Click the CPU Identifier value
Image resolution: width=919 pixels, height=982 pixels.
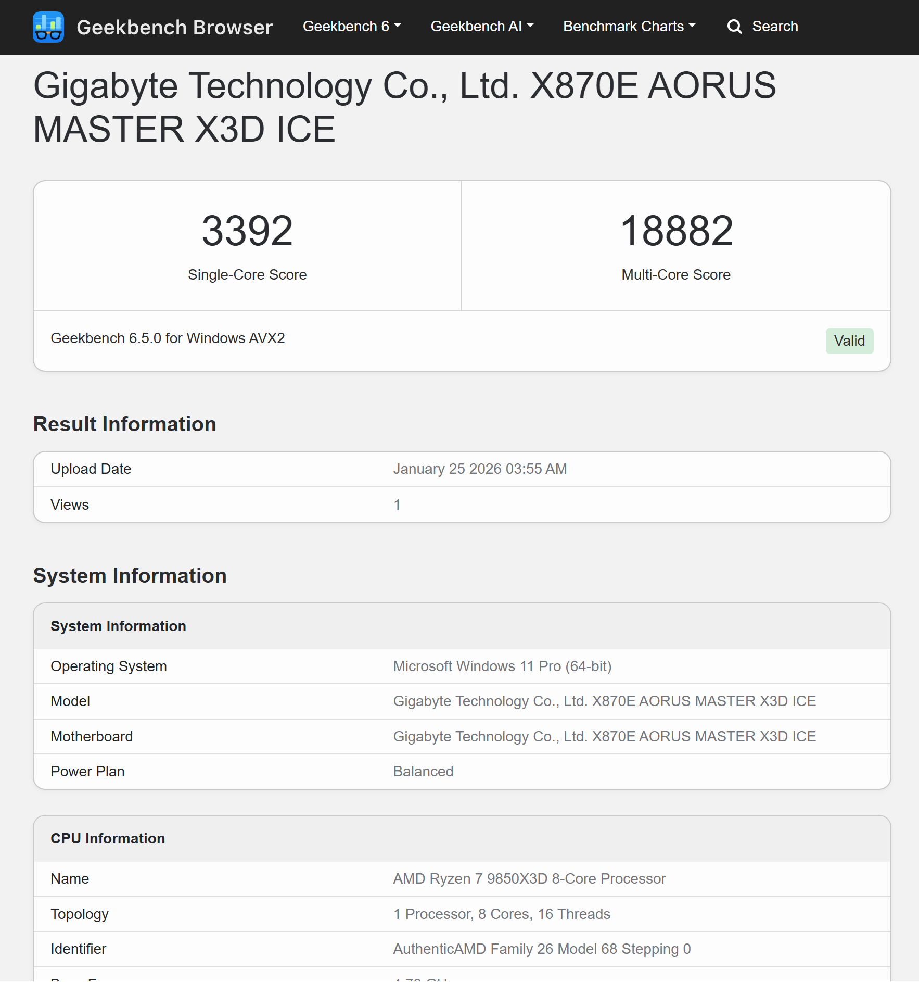[x=541, y=949]
